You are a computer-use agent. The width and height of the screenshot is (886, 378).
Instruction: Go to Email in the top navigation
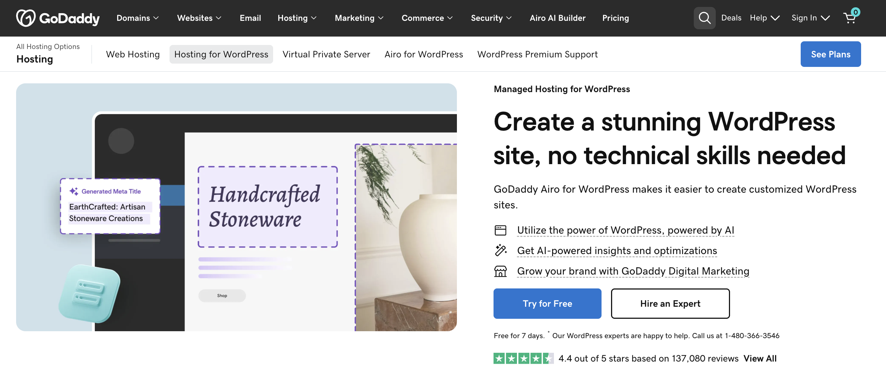coord(250,18)
